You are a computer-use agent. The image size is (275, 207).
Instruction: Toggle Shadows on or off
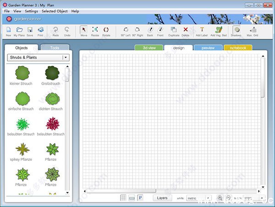pyautogui.click(x=236, y=31)
